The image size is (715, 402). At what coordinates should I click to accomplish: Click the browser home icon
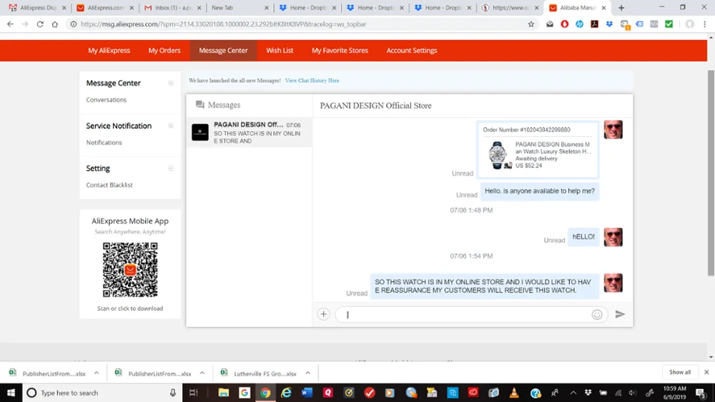(55, 24)
